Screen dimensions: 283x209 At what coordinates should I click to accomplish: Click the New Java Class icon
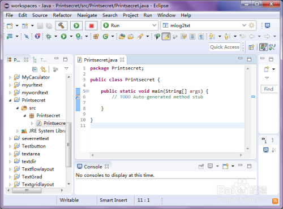(x=105, y=36)
